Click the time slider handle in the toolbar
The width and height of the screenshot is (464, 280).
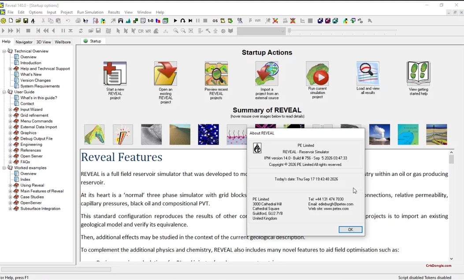(x=290, y=30)
